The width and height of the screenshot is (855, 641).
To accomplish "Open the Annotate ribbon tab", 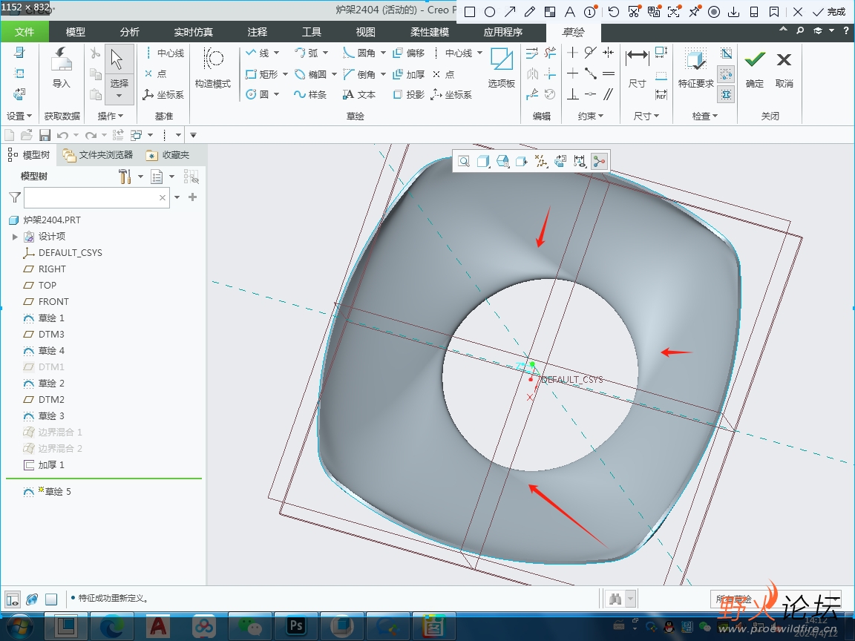I will coord(257,32).
